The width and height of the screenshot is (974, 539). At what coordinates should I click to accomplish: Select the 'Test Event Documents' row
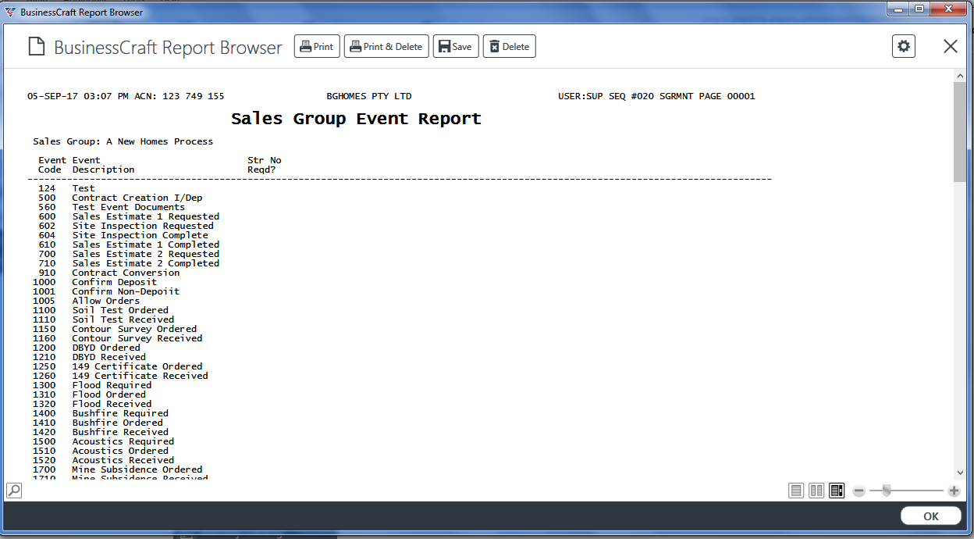[129, 207]
